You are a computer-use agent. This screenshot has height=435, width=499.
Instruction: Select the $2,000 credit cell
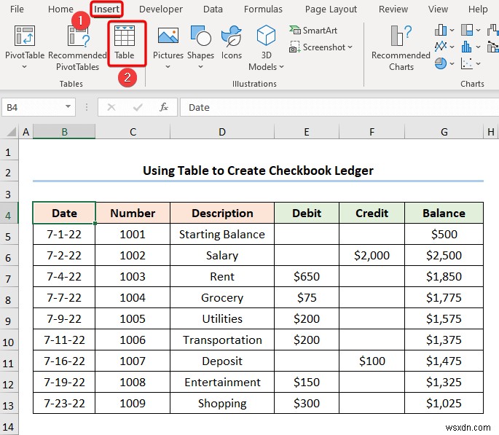point(372,255)
